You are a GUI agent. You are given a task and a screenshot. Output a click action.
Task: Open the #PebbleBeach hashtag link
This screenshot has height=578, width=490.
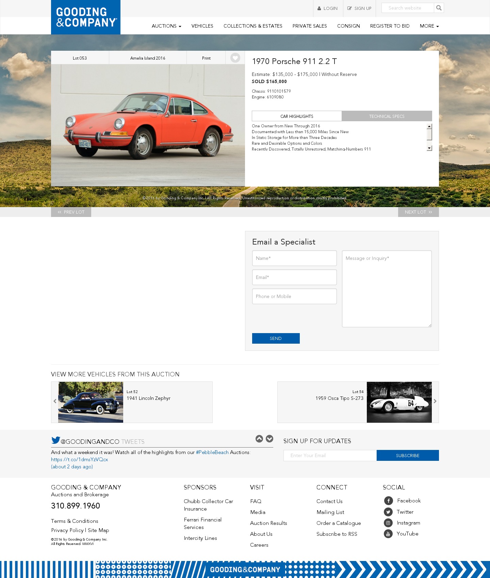pos(212,452)
